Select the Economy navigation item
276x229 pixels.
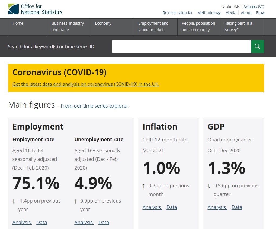tap(103, 23)
